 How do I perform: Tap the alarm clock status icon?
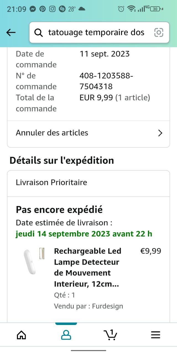(x=121, y=9)
